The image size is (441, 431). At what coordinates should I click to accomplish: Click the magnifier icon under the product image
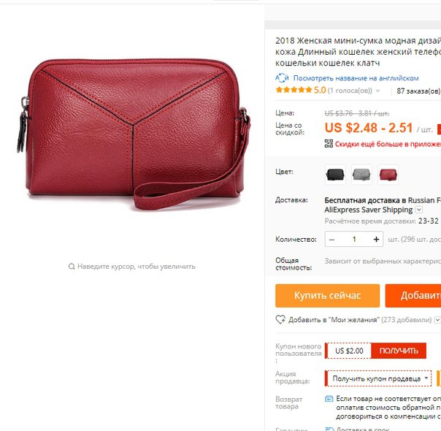click(x=72, y=266)
